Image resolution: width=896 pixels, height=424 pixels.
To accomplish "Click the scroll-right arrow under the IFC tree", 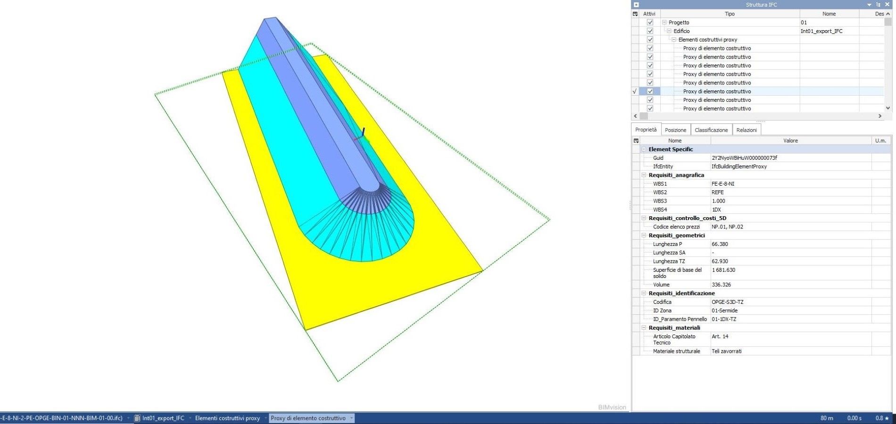I will tap(879, 116).
